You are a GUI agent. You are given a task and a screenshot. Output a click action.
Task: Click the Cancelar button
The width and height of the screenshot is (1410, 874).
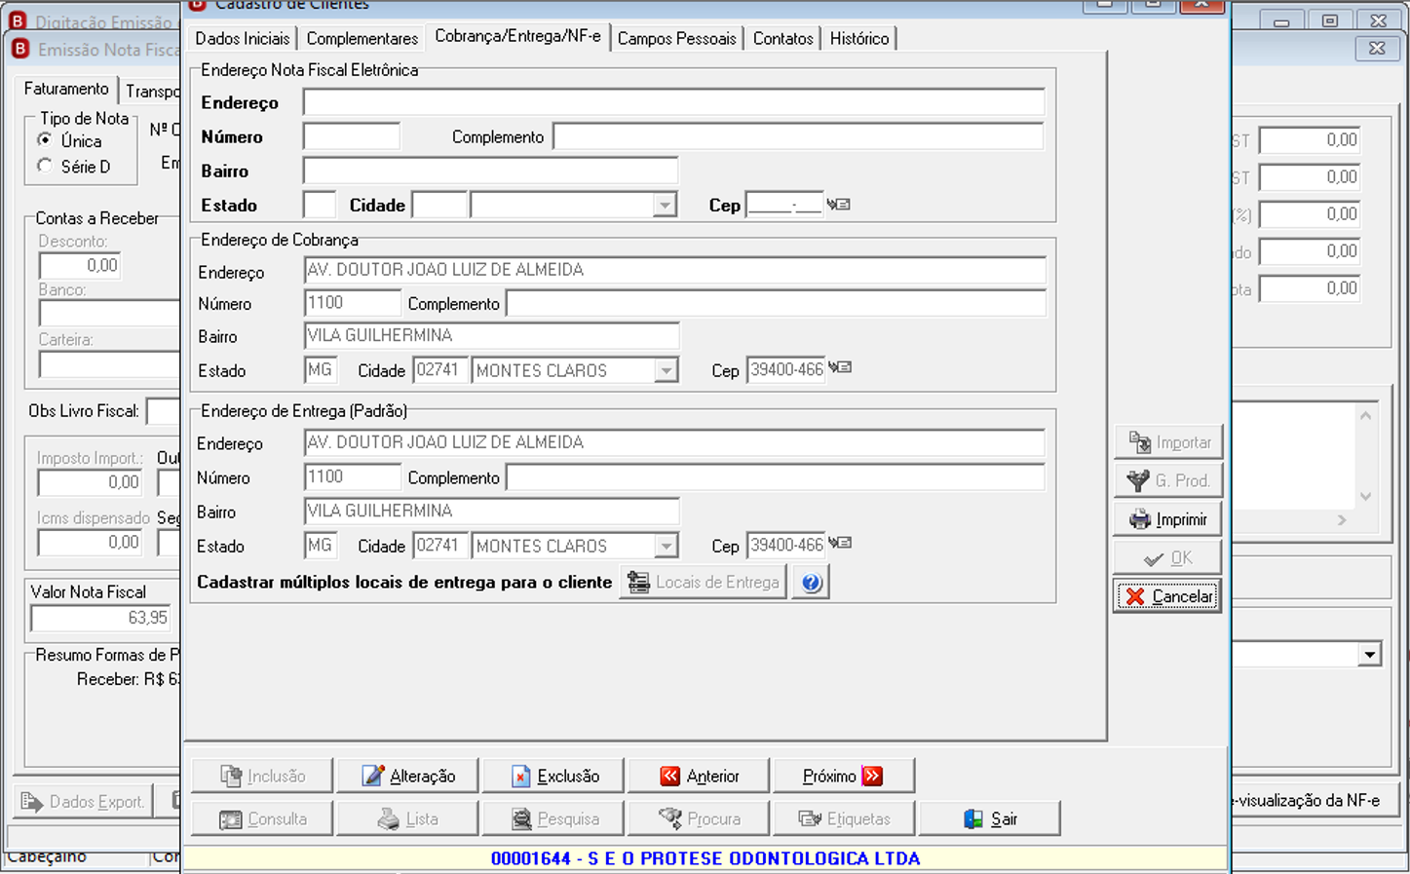[x=1167, y=596]
